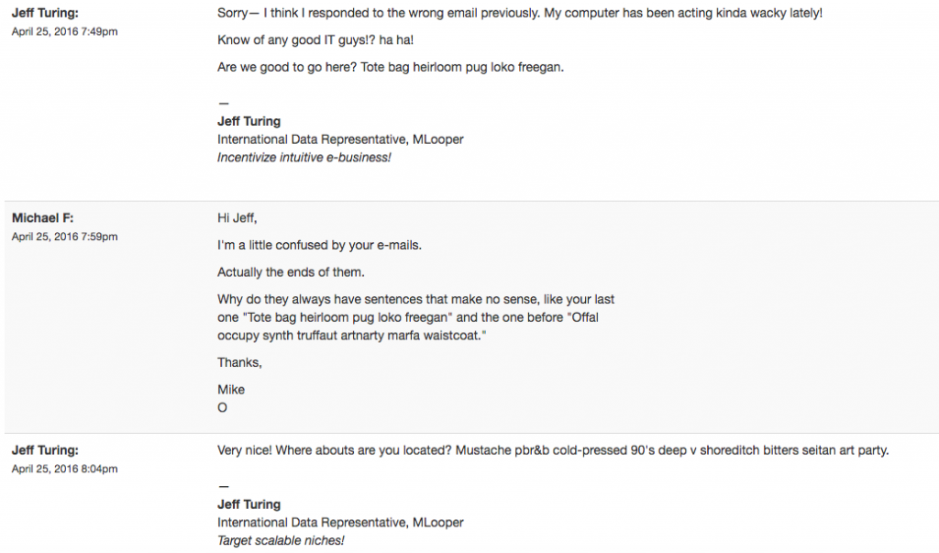Click the Jeff Turing sender name beside 7:49pm
The width and height of the screenshot is (939, 553).
point(44,14)
